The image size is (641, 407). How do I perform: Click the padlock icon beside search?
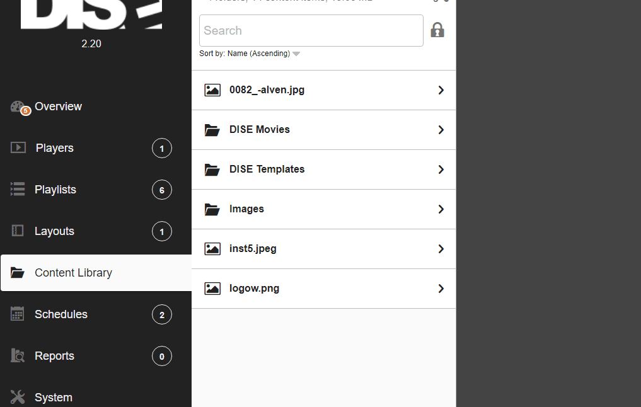[x=437, y=30]
